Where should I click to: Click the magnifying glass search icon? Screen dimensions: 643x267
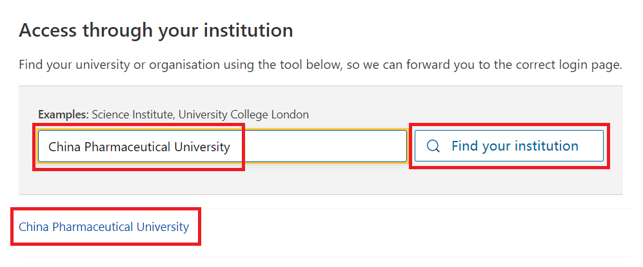point(433,146)
